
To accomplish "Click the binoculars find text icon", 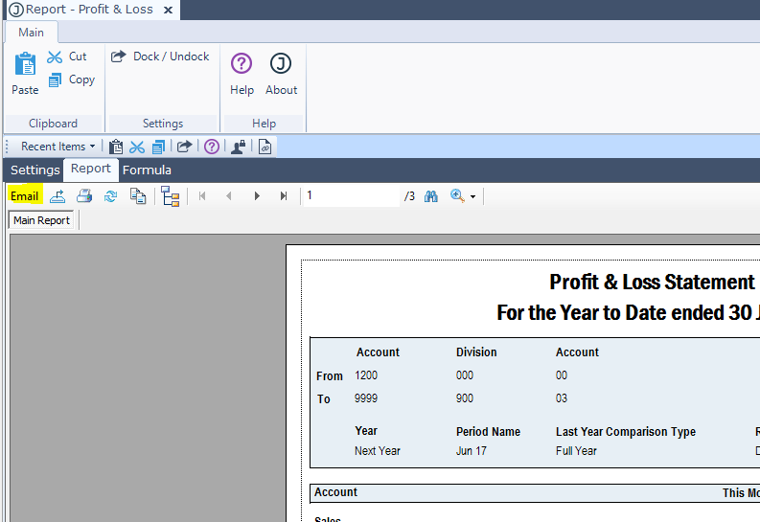I will click(x=431, y=196).
